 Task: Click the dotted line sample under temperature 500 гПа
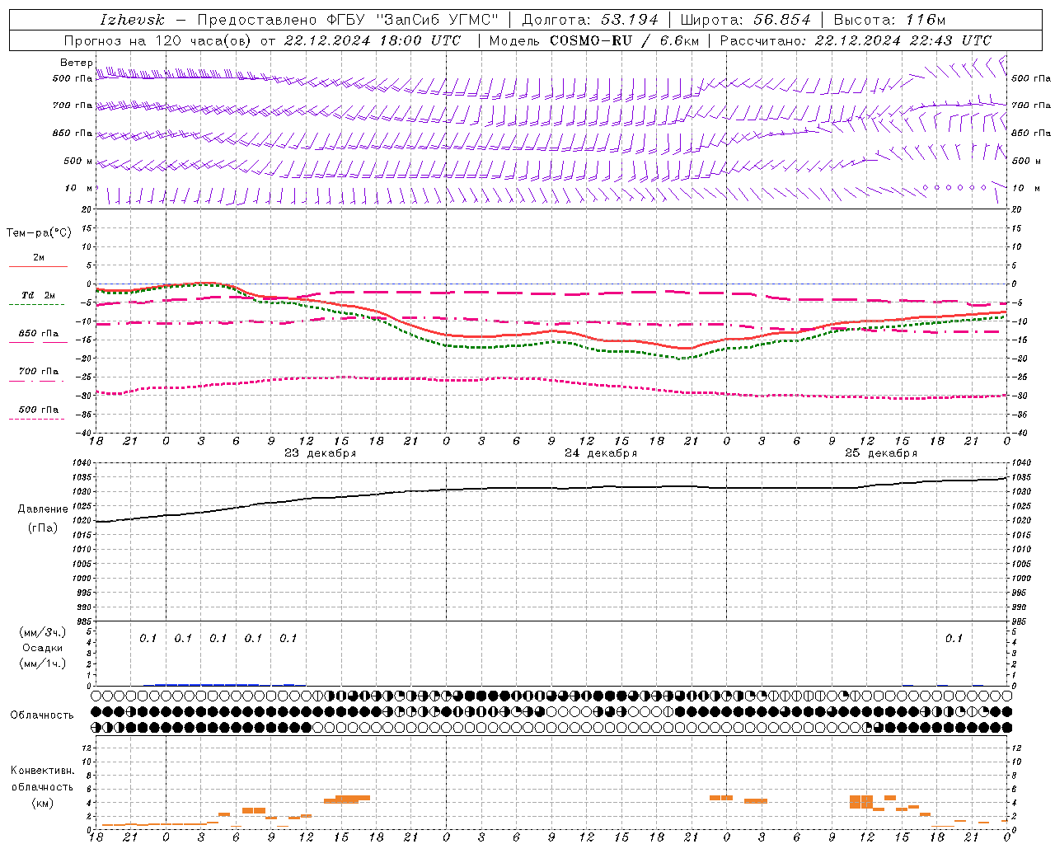pos(36,420)
